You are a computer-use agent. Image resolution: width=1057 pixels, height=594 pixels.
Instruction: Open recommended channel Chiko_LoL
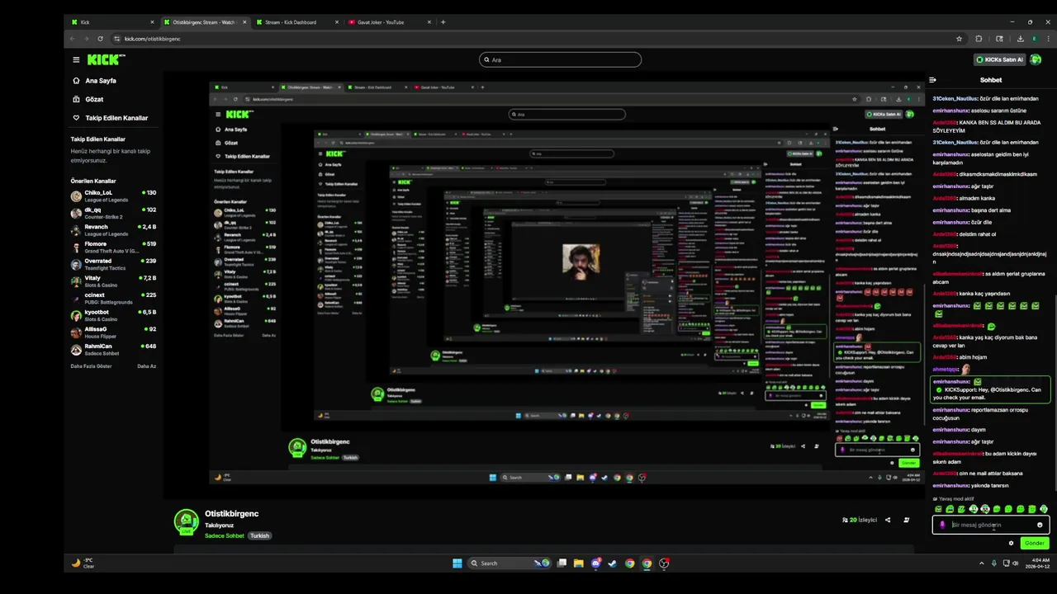tap(114, 196)
